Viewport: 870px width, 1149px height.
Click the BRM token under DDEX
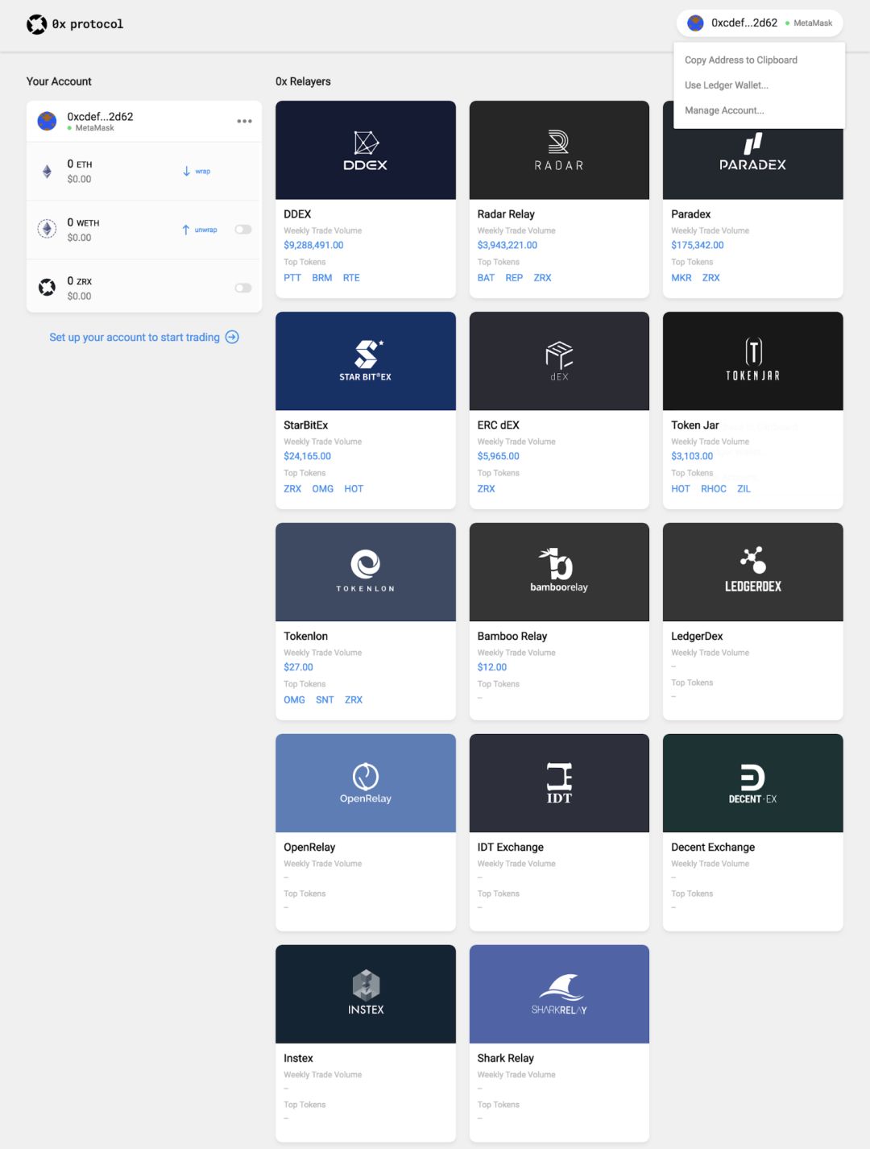pos(322,277)
